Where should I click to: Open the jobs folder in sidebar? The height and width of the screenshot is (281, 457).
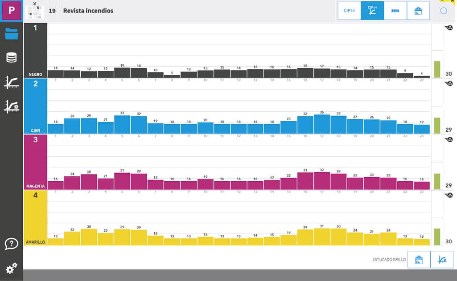pyautogui.click(x=11, y=34)
